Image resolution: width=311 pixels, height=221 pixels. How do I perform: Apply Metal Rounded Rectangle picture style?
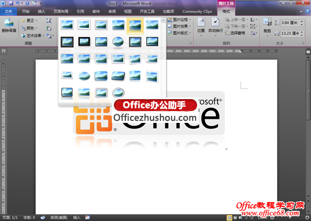pos(101,93)
